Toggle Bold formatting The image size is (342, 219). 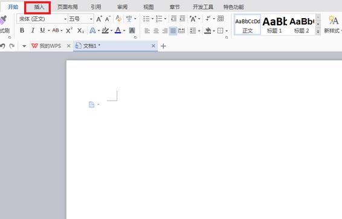(x=22, y=31)
